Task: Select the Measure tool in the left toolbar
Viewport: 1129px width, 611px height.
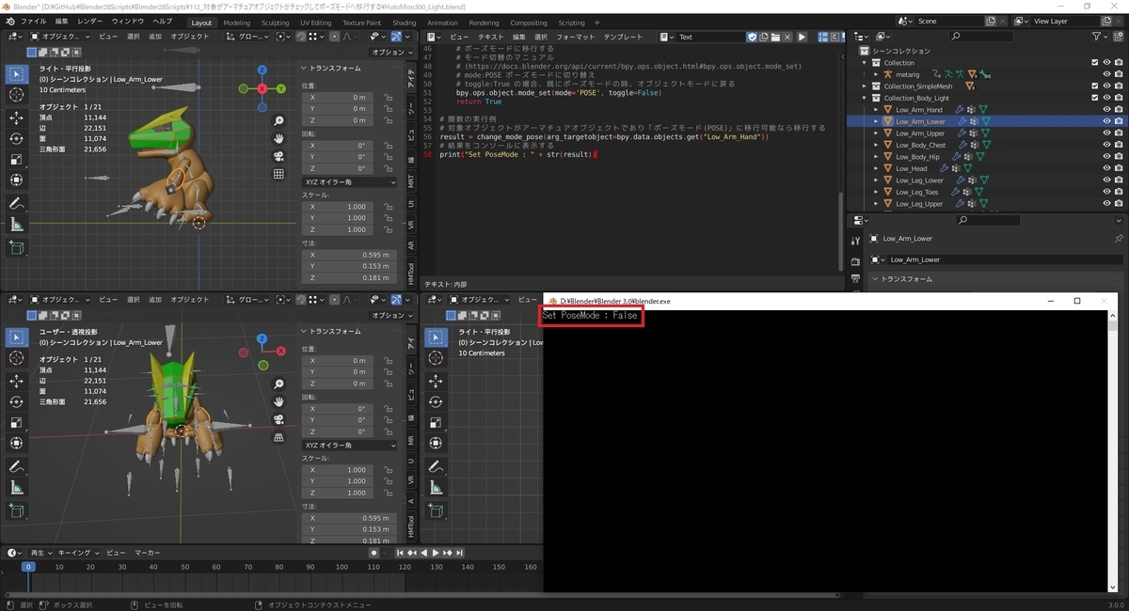Action: click(16, 224)
